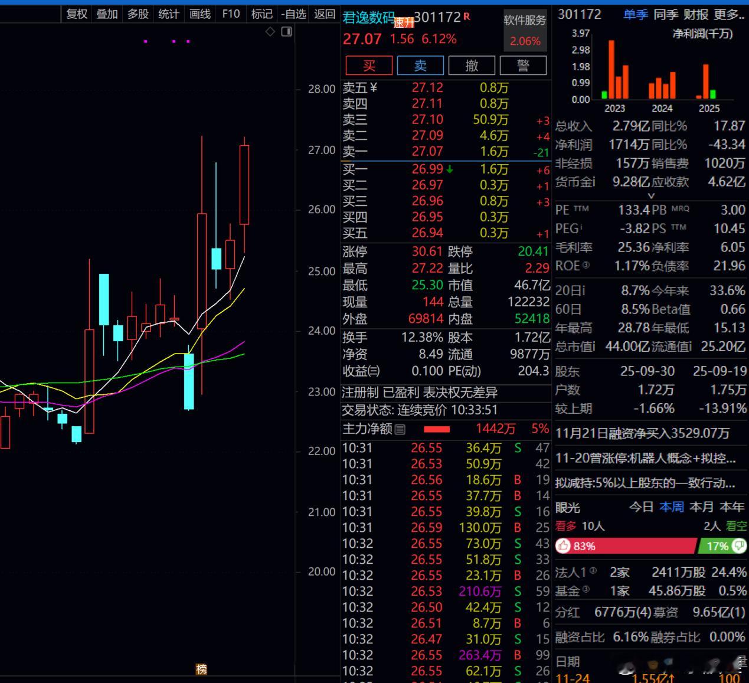Click the 买一 price 26.99

tap(427, 169)
